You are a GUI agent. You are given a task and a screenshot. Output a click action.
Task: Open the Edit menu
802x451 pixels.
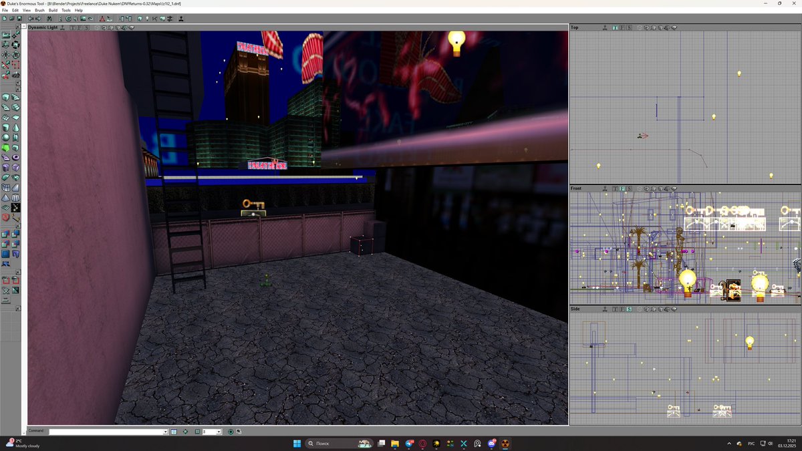click(15, 11)
